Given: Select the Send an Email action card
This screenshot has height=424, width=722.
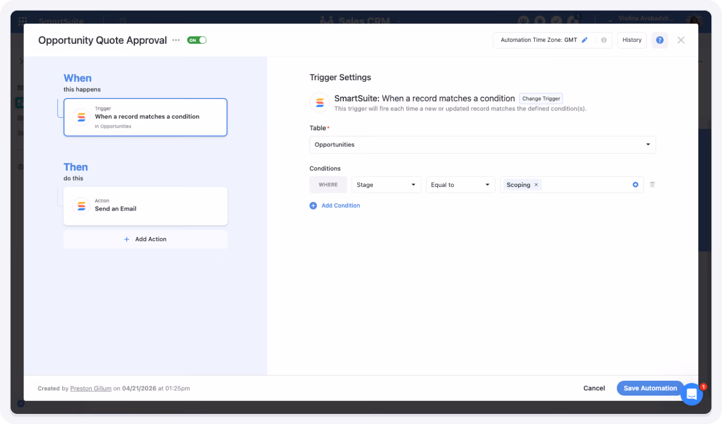Looking at the screenshot, I should click(145, 206).
